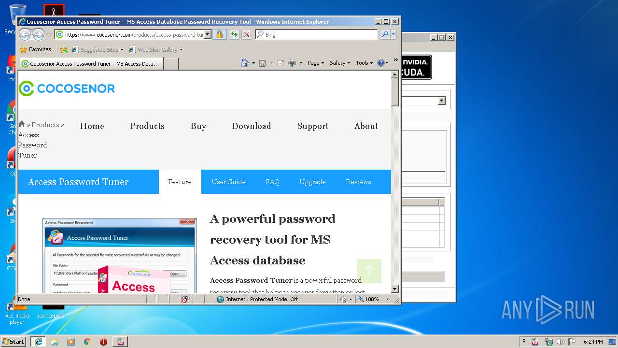Expand the Web Slice Gallery dropdown

point(181,50)
